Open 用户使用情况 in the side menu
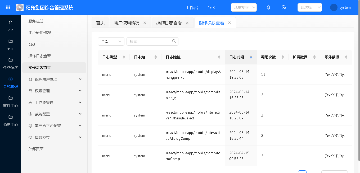Image resolution: width=360 pixels, height=173 pixels. [x=54, y=33]
